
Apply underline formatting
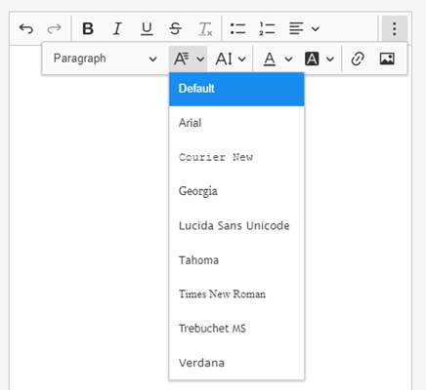click(147, 28)
